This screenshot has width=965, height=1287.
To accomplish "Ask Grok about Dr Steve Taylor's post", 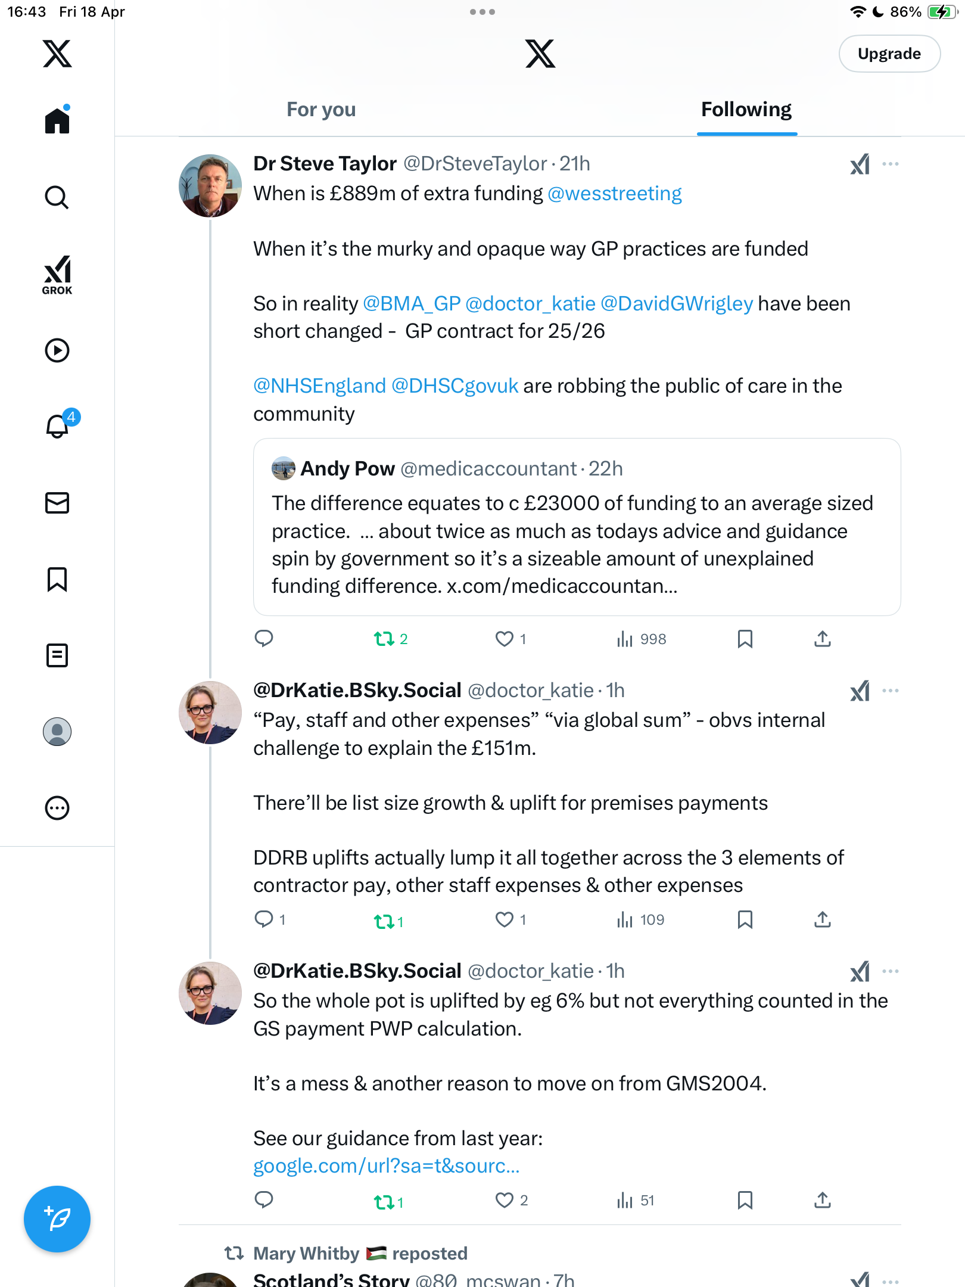I will [860, 164].
